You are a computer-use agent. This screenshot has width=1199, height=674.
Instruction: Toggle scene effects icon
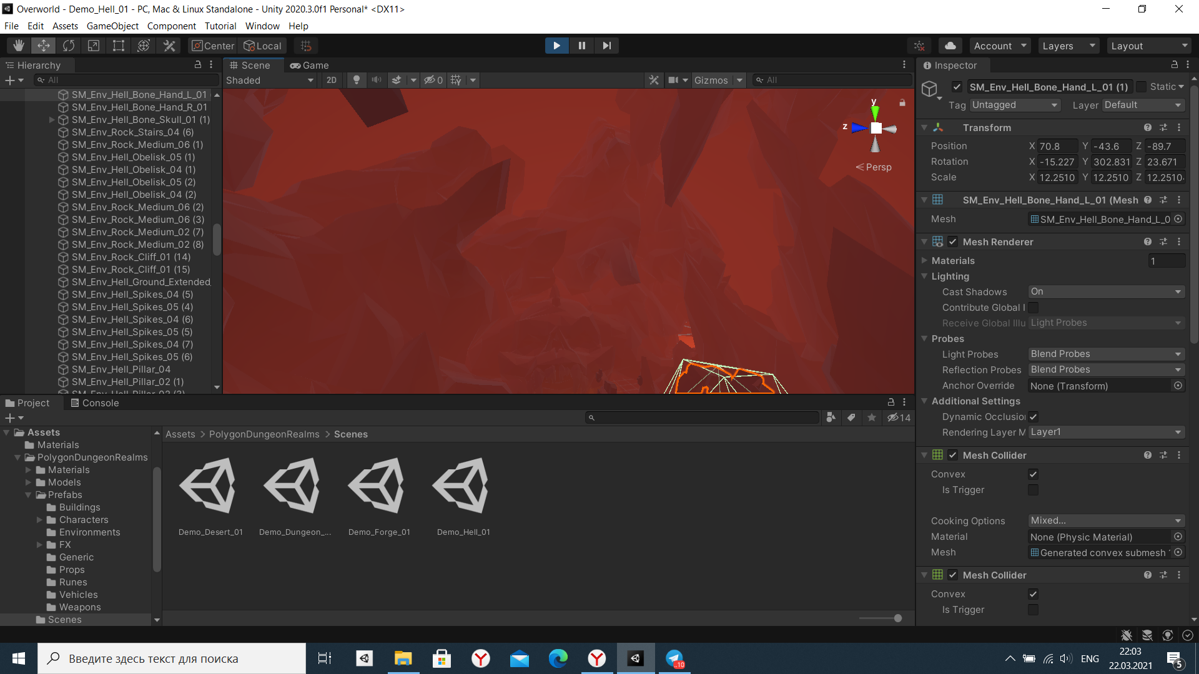[397, 80]
